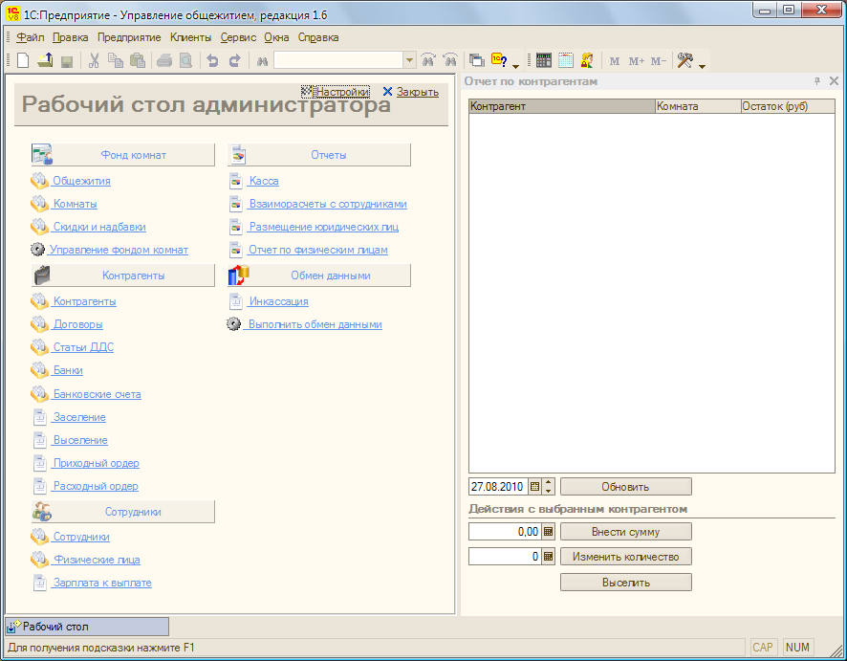The image size is (847, 661).
Task: Open Управление фондом комнат link
Action: pyautogui.click(x=119, y=250)
